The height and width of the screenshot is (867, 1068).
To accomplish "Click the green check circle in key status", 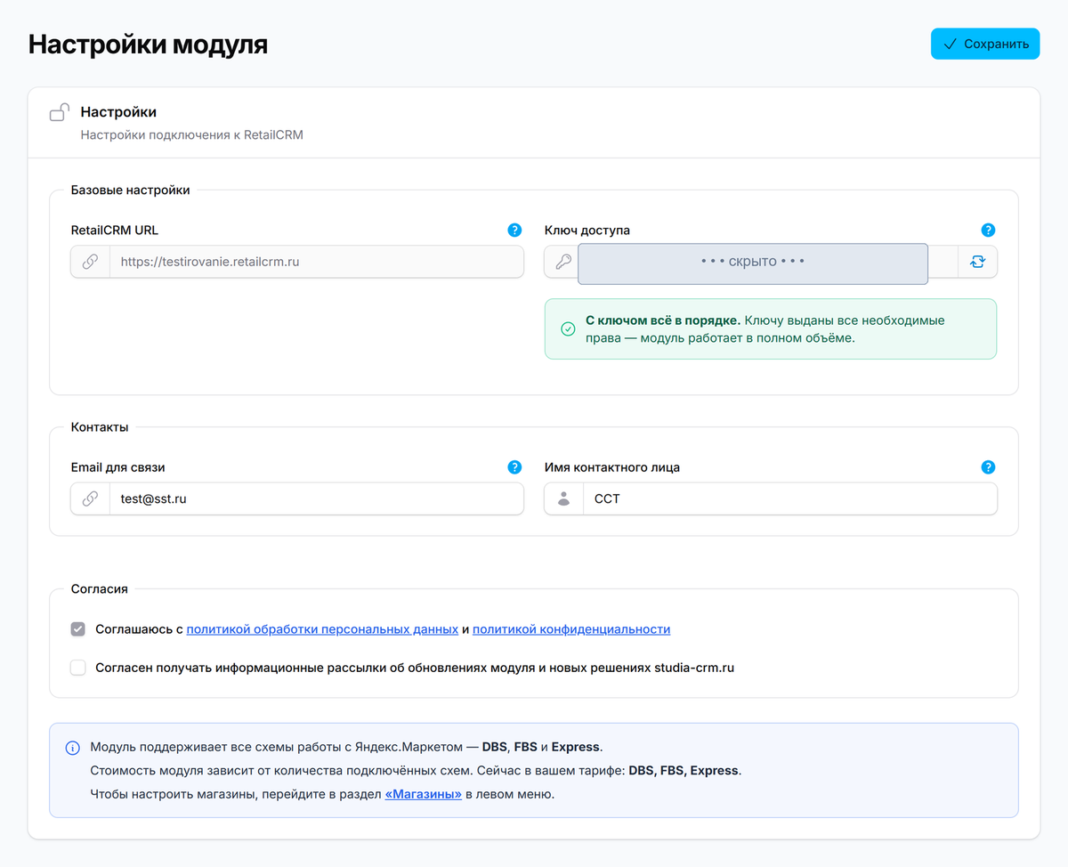I will click(568, 329).
